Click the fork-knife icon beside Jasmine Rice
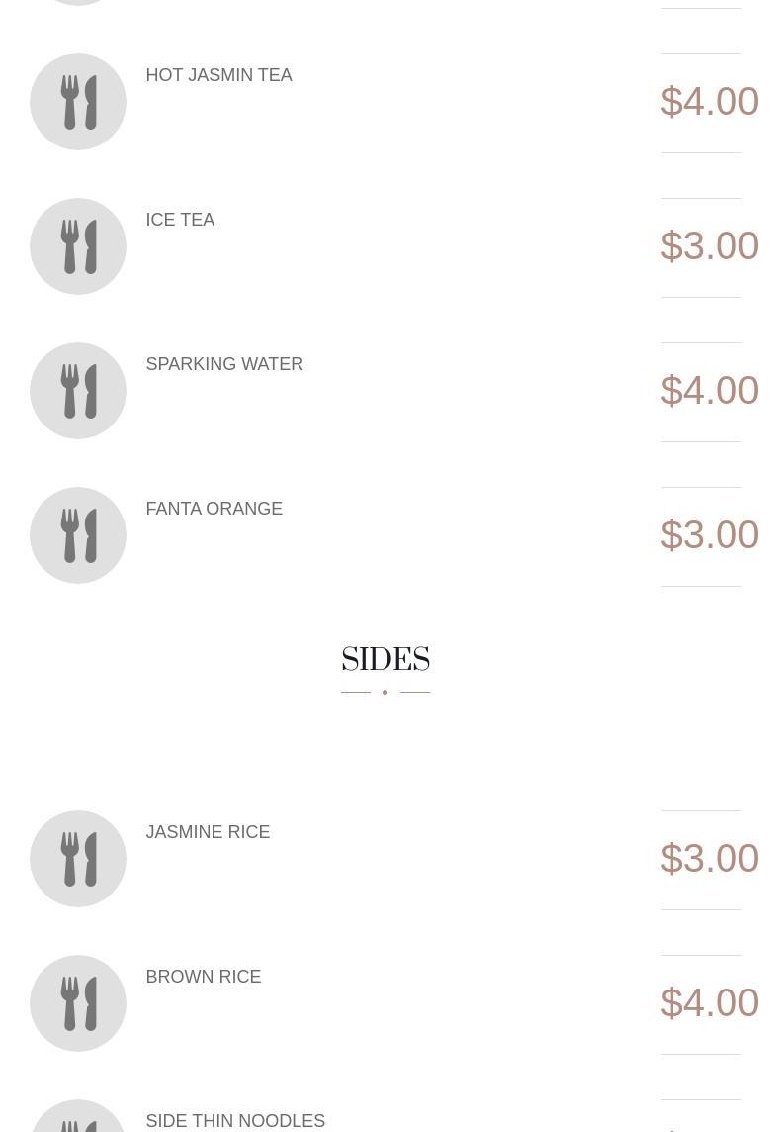The width and height of the screenshot is (770, 1132). coord(78,859)
